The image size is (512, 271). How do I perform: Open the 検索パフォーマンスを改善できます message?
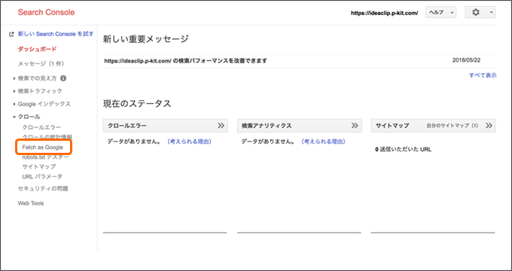point(186,61)
